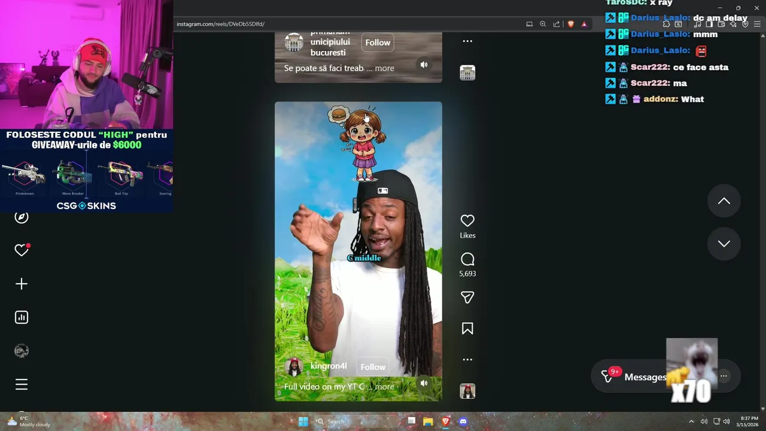
Task: Open the hamburger More menu in sidebar
Action: [22, 384]
